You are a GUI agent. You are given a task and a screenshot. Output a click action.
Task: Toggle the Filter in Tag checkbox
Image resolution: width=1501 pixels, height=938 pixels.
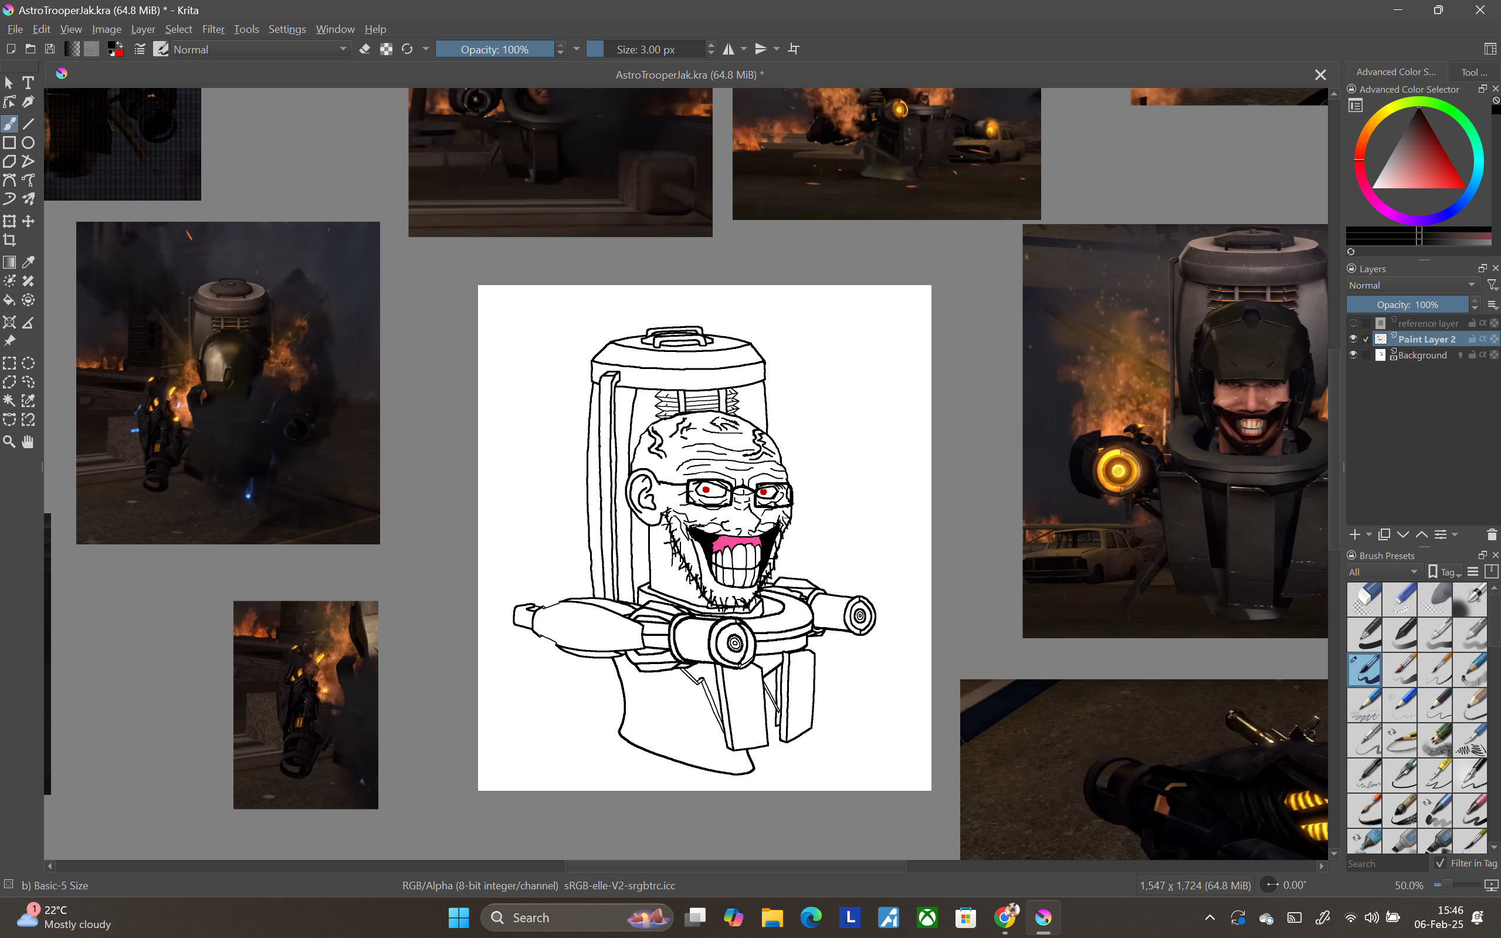[1440, 863]
